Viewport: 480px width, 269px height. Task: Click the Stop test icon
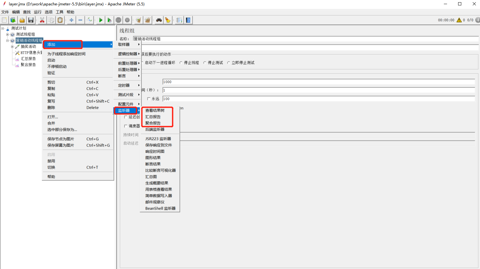[x=118, y=20]
